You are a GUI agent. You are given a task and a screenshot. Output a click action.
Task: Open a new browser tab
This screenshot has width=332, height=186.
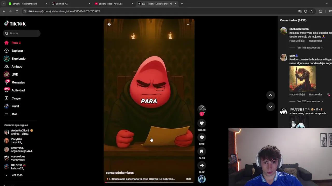point(182,4)
